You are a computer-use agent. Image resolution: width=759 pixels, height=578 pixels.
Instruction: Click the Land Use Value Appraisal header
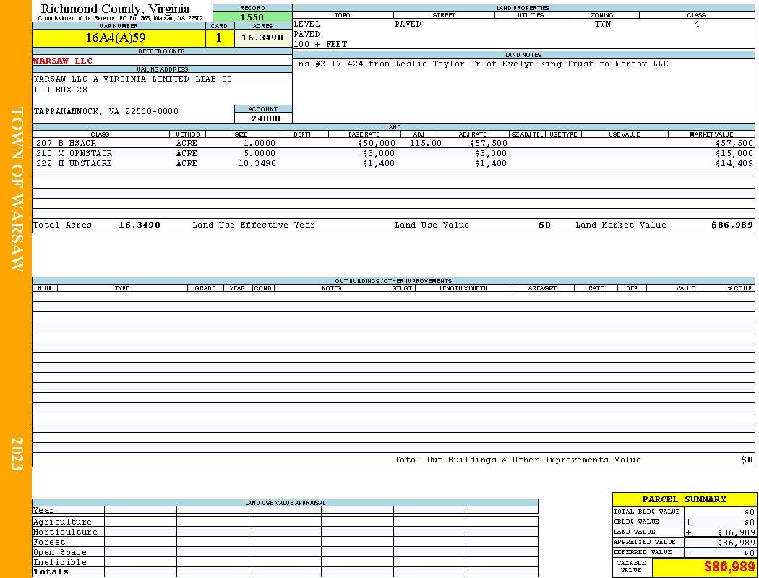click(285, 503)
